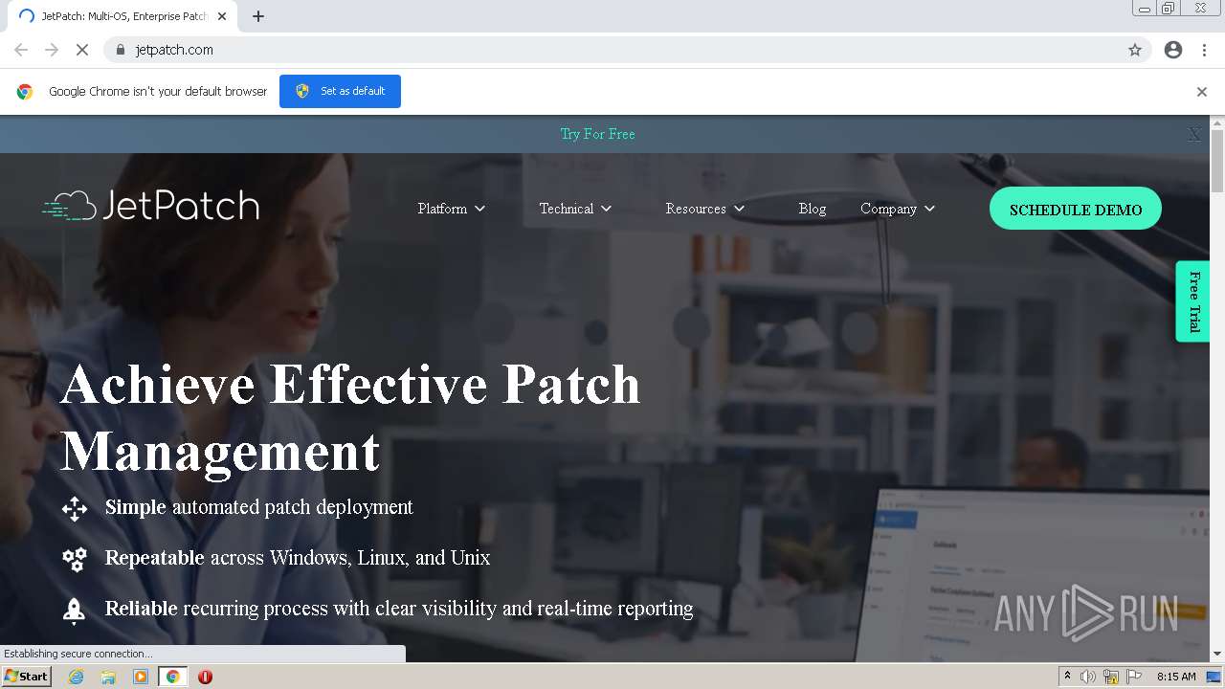This screenshot has width=1225, height=689.
Task: Close the Try For Free banner
Action: (x=1194, y=135)
